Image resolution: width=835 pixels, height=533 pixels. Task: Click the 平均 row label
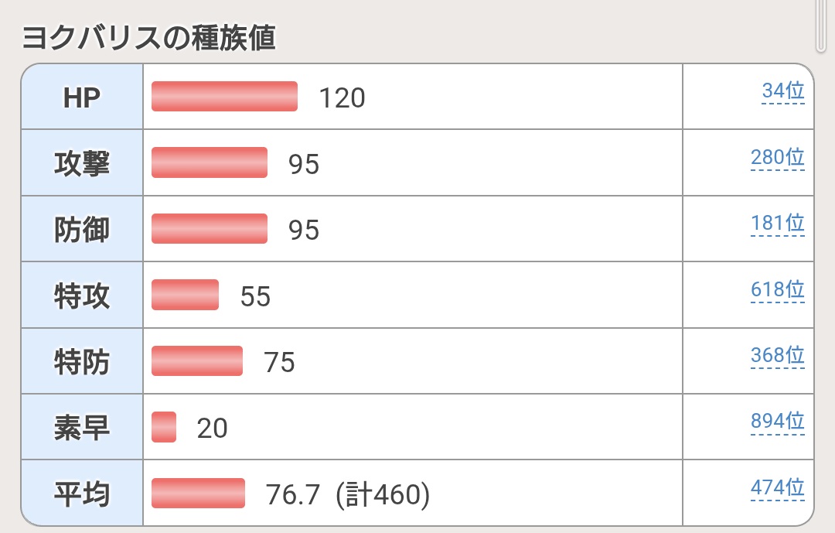point(82,494)
